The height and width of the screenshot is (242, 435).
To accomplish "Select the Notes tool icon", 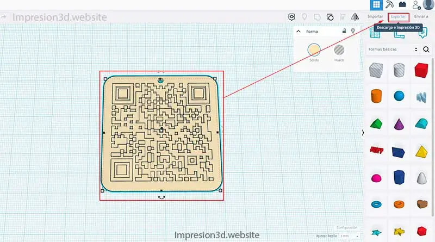I will click(422, 34).
